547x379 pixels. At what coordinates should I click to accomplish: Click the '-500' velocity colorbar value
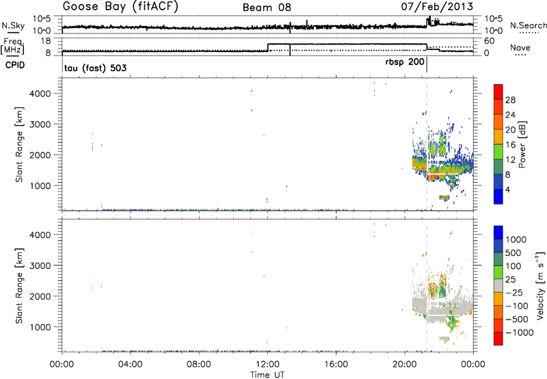pos(517,319)
